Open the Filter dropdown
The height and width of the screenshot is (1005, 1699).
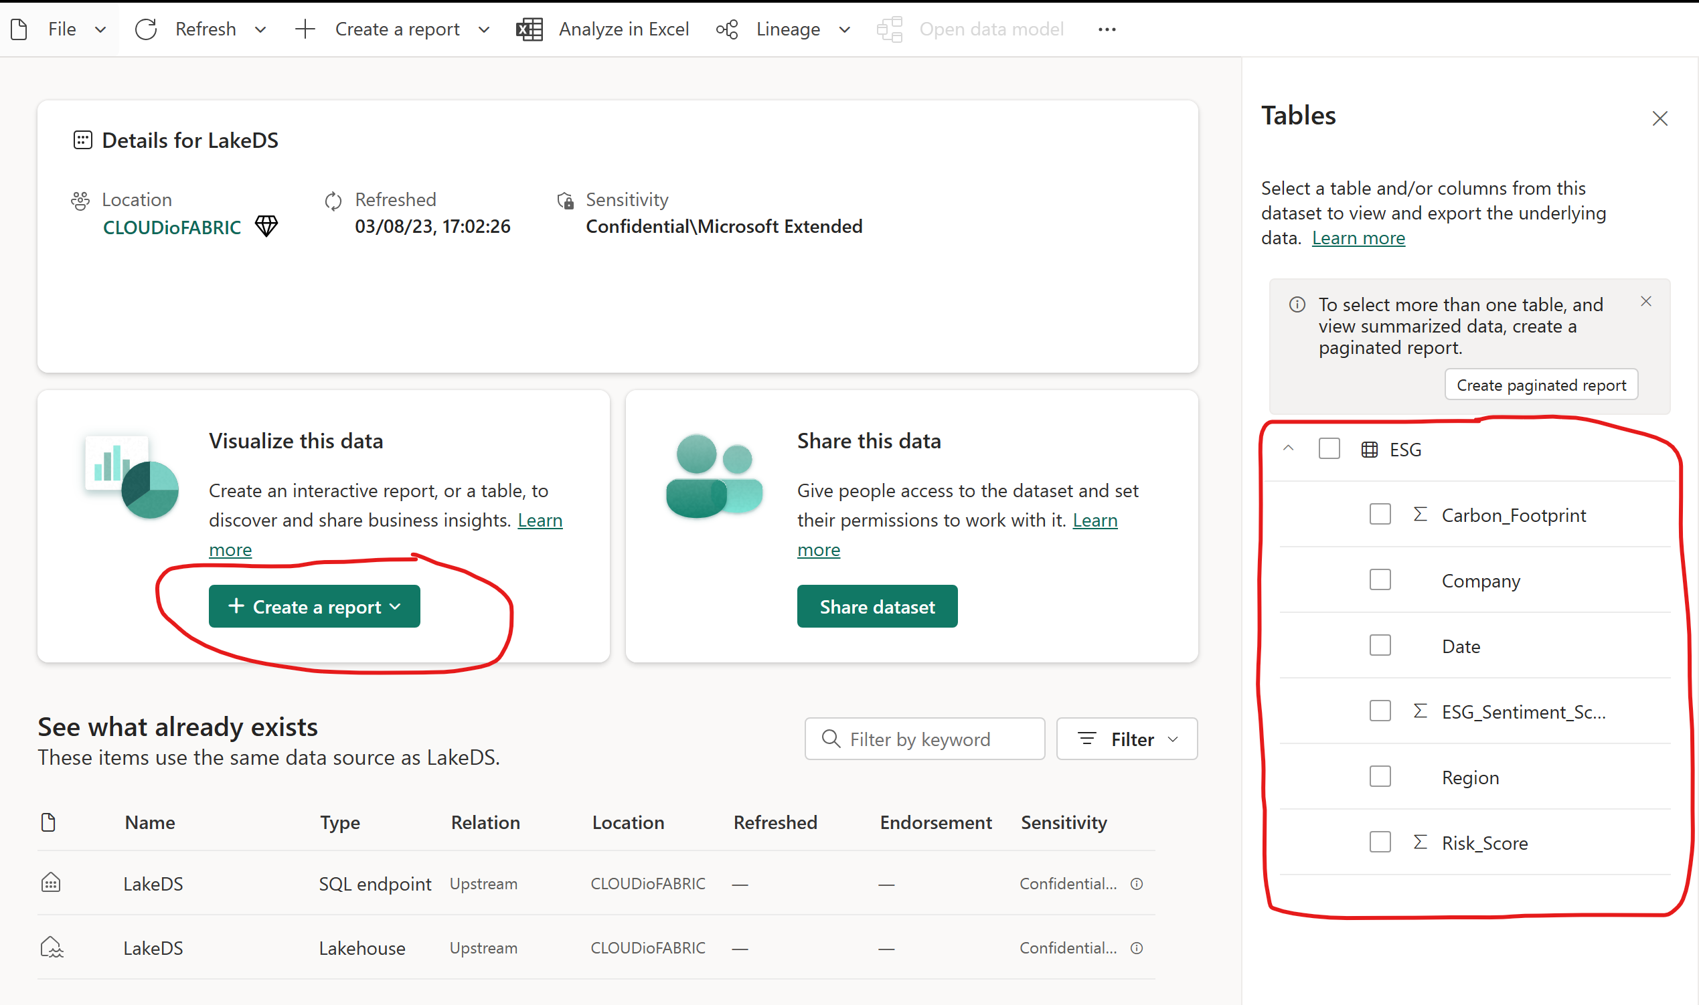coord(1127,739)
